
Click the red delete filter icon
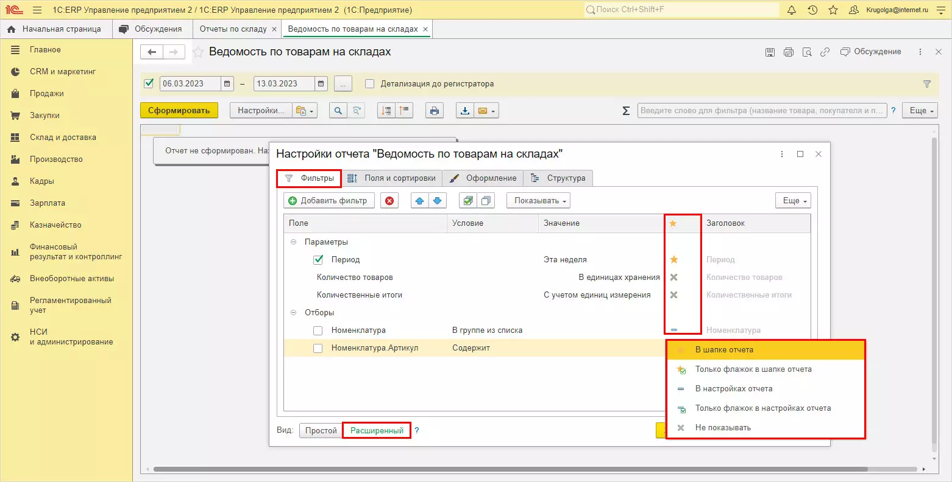tap(389, 201)
